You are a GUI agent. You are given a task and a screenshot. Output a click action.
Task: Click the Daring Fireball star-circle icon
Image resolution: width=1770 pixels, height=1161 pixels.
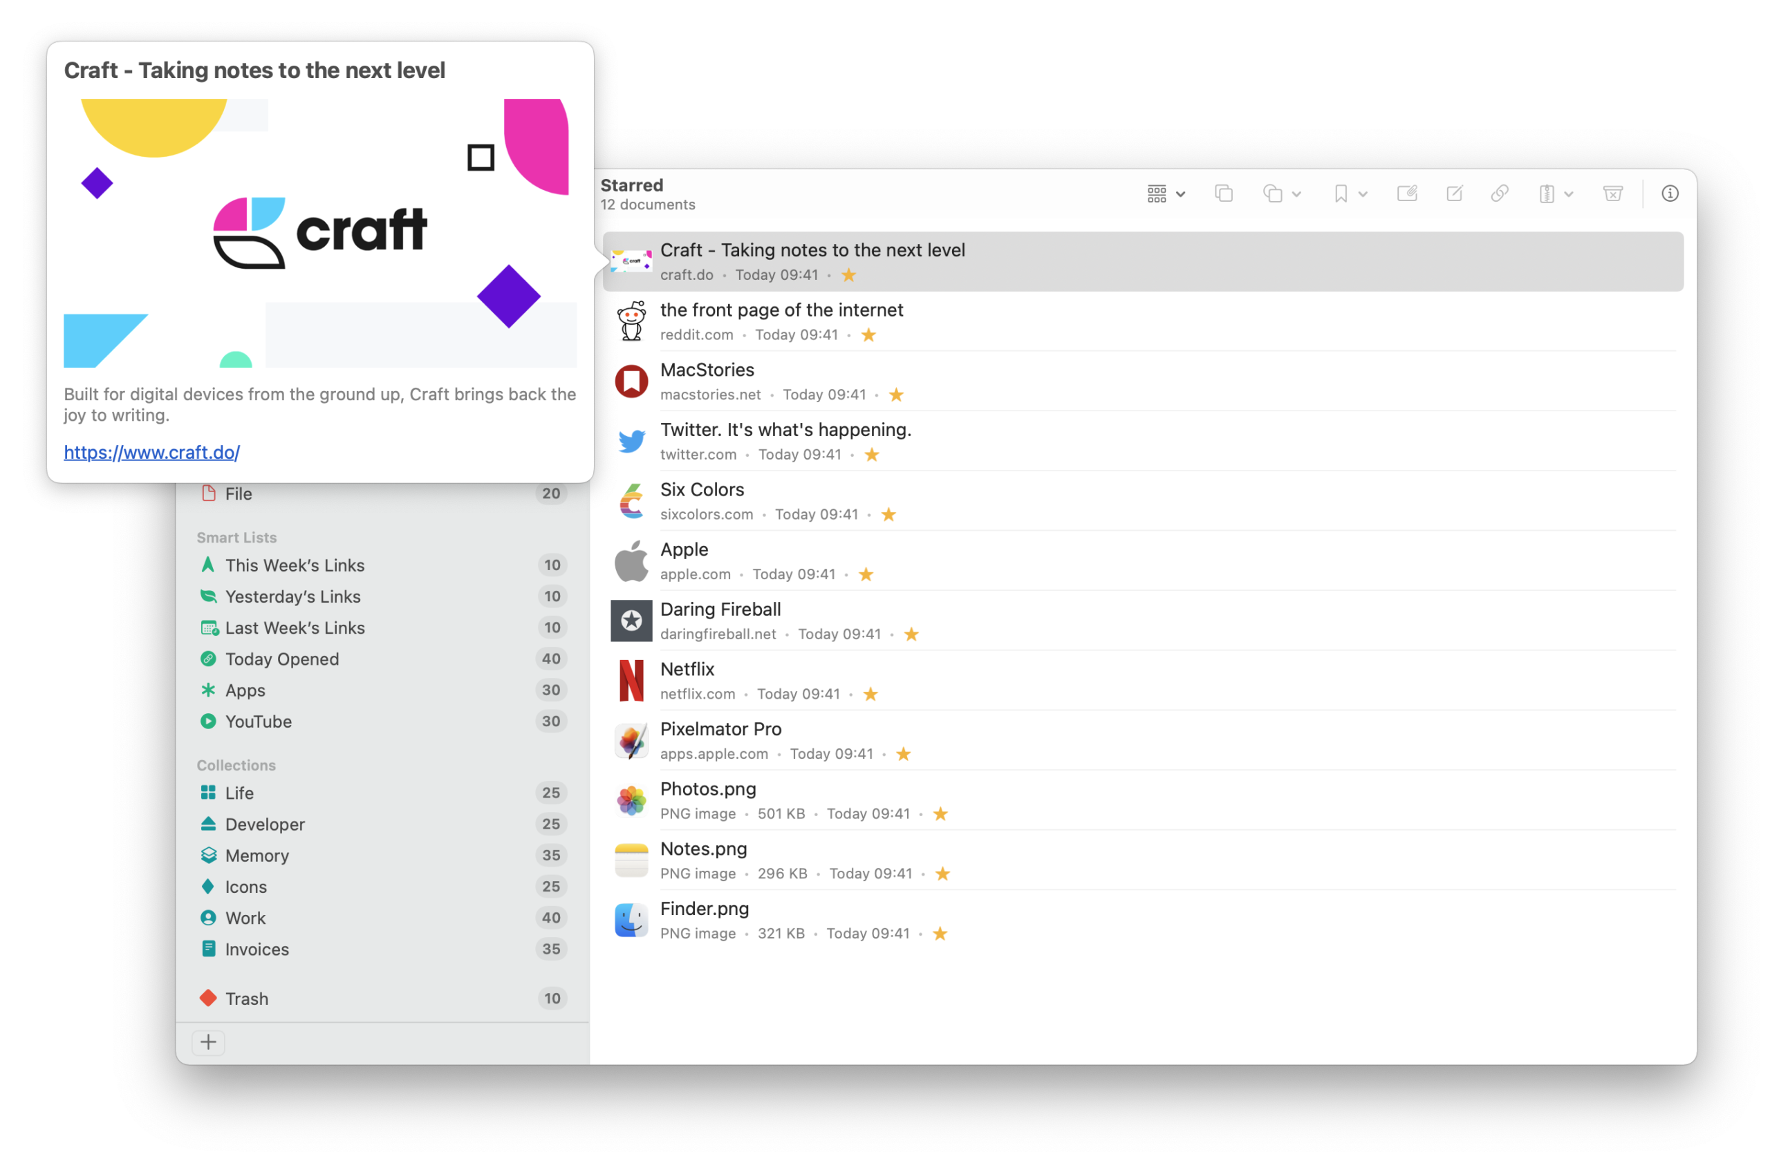pyautogui.click(x=631, y=621)
